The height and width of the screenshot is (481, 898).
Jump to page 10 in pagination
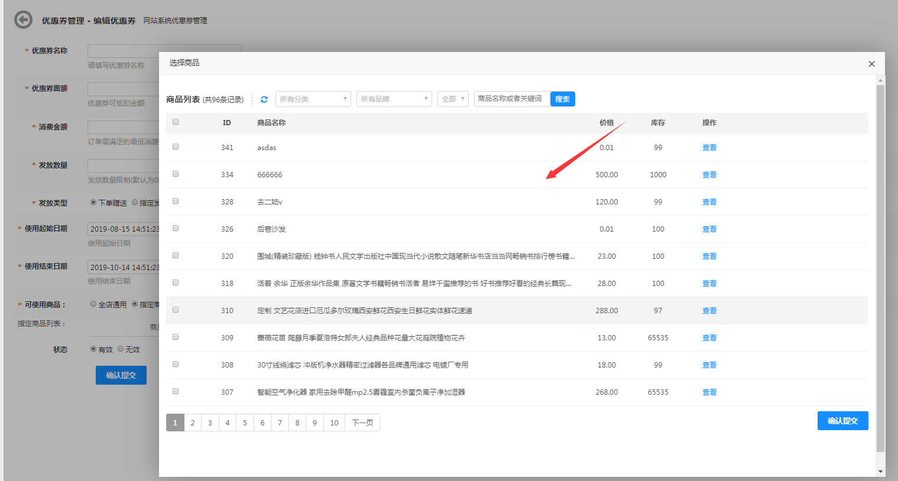334,422
